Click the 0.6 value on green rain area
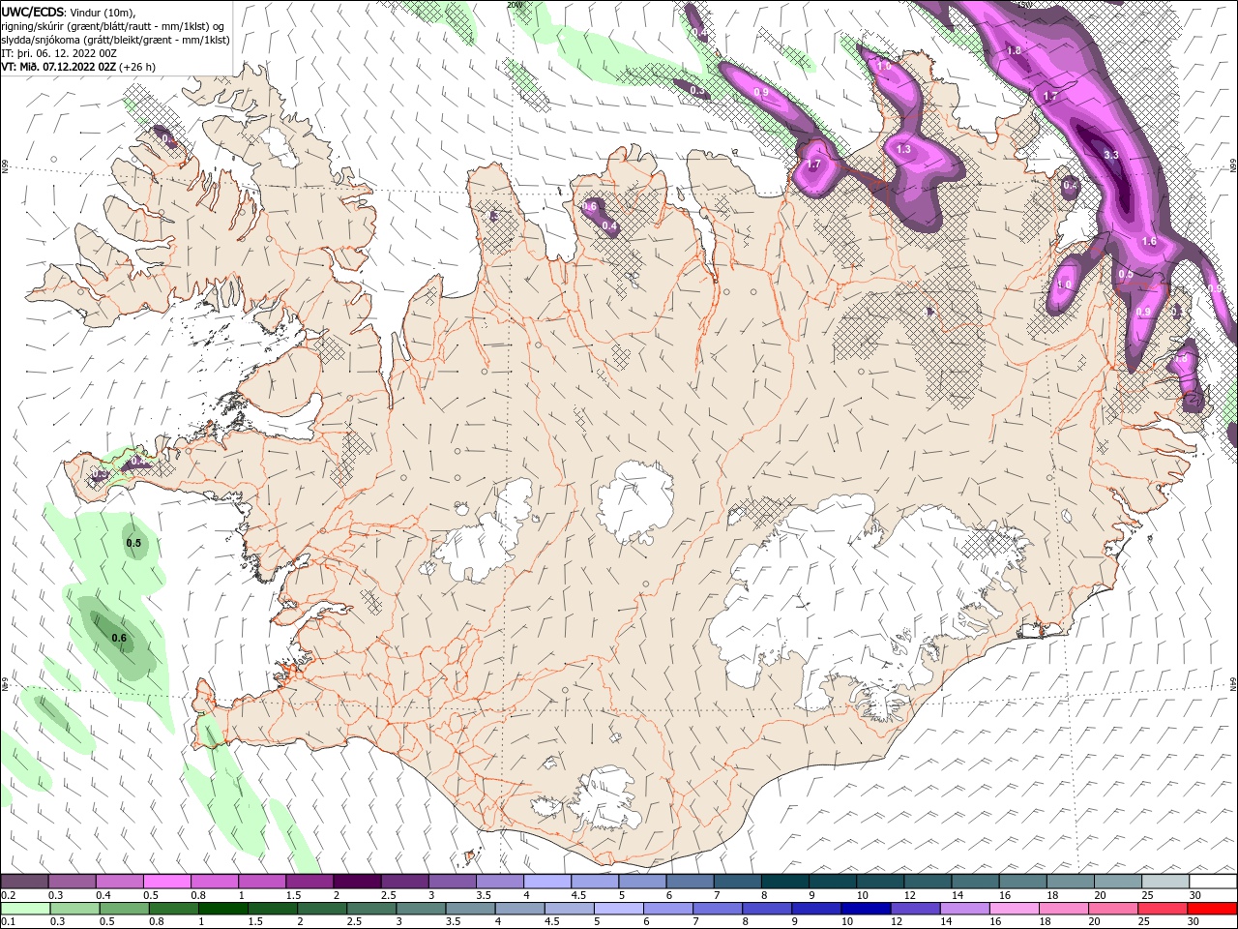 point(120,638)
